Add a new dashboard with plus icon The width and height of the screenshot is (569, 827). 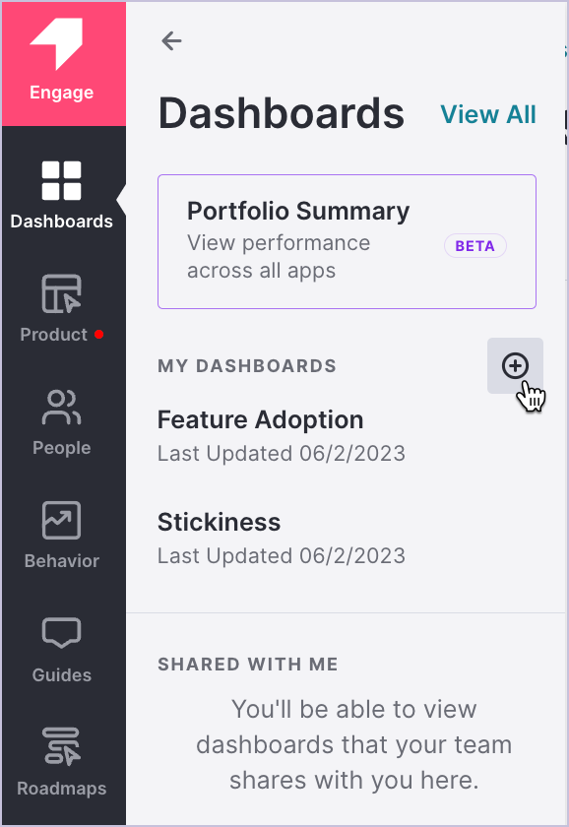click(515, 365)
